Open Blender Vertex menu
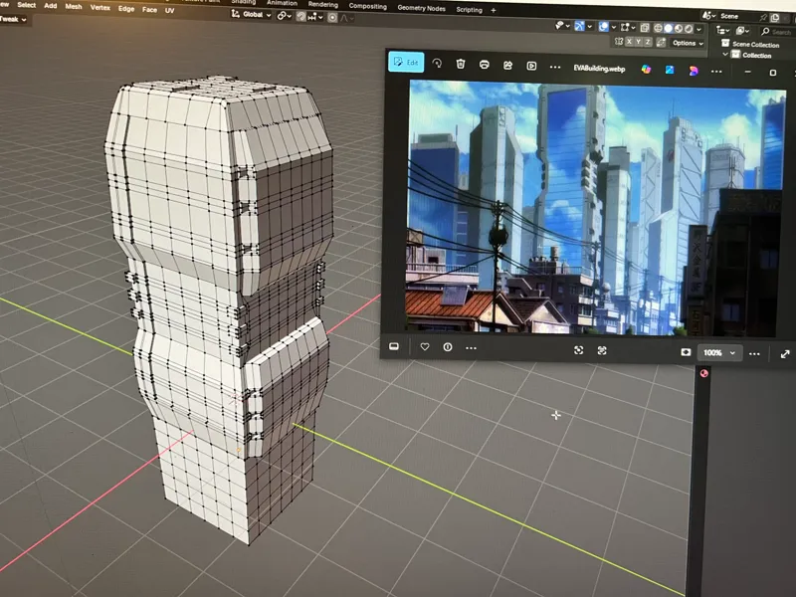This screenshot has width=796, height=597. coord(100,8)
